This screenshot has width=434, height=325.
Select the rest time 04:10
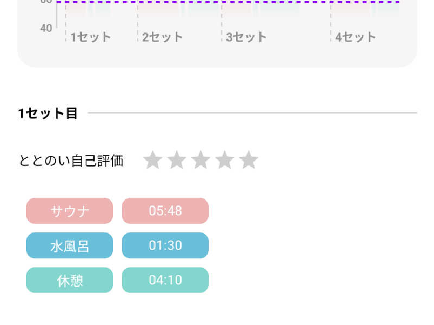(x=165, y=280)
